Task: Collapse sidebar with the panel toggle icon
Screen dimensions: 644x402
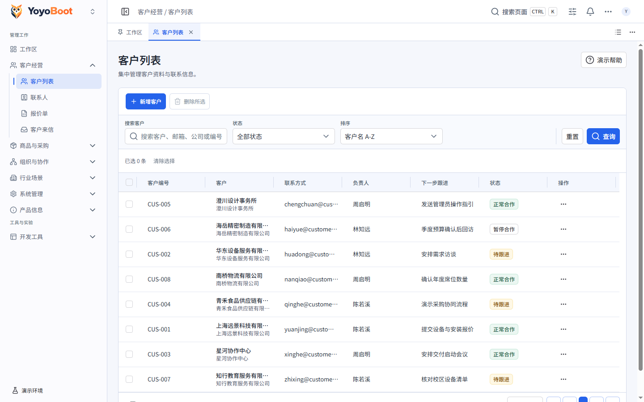Action: pos(125,12)
